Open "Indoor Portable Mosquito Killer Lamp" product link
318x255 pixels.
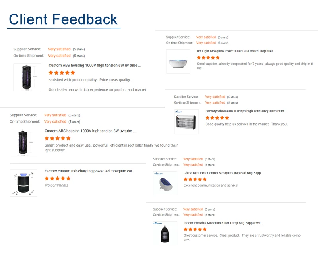tap(223, 223)
